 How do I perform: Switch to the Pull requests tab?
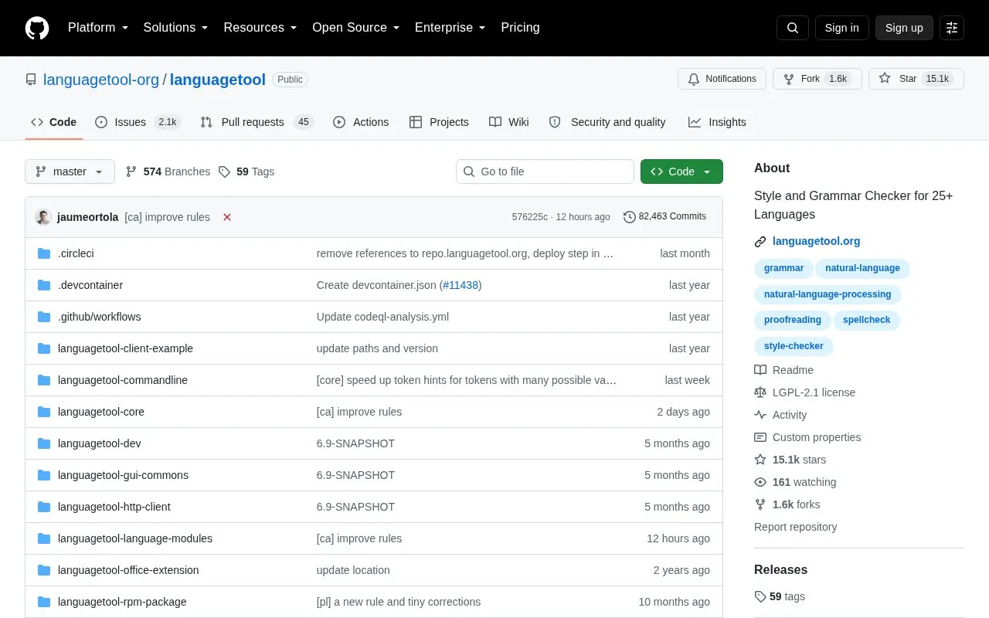257,122
